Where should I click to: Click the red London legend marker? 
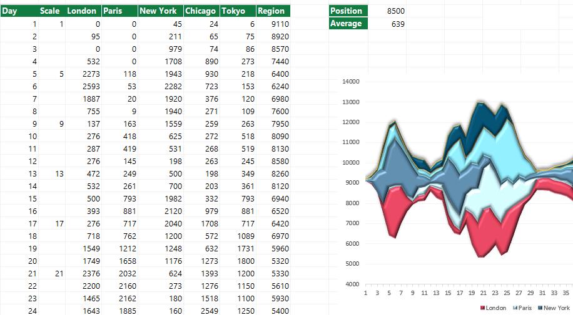point(482,308)
